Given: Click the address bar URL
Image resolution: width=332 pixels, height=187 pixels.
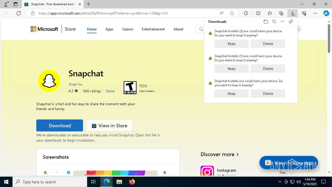Looking at the screenshot, I should 103,13.
